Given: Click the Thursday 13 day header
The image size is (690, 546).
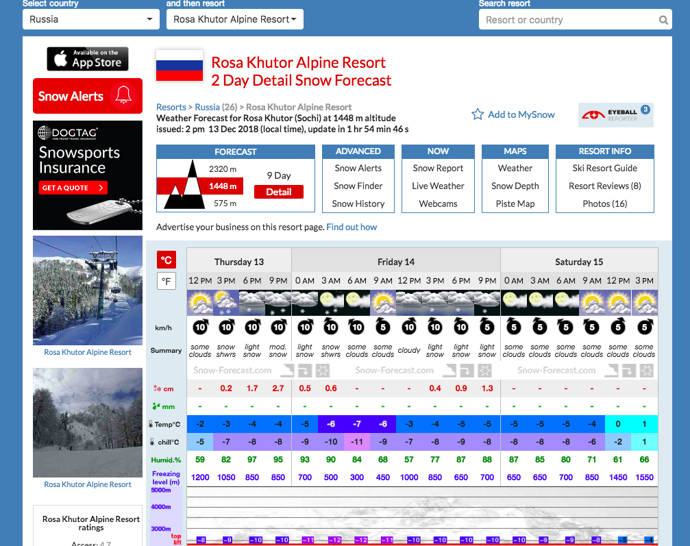Looking at the screenshot, I should 239,262.
